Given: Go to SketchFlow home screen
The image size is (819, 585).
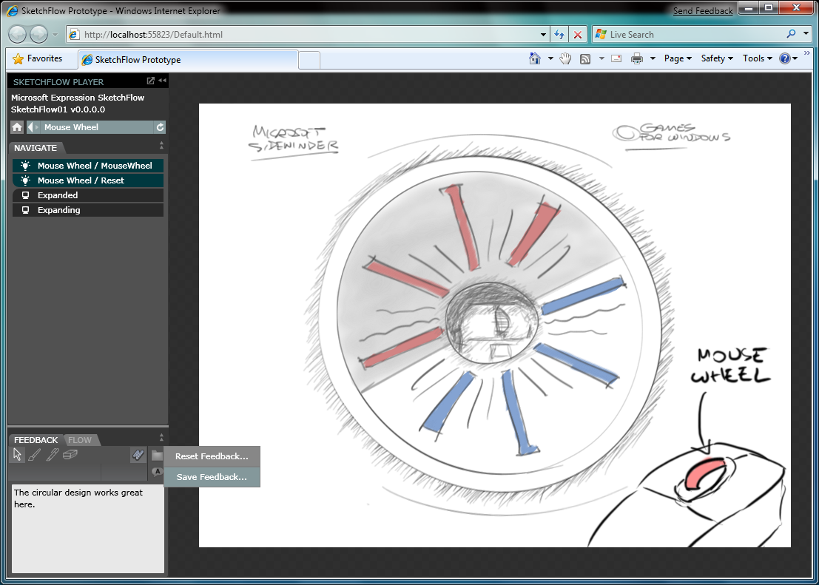Looking at the screenshot, I should [17, 127].
